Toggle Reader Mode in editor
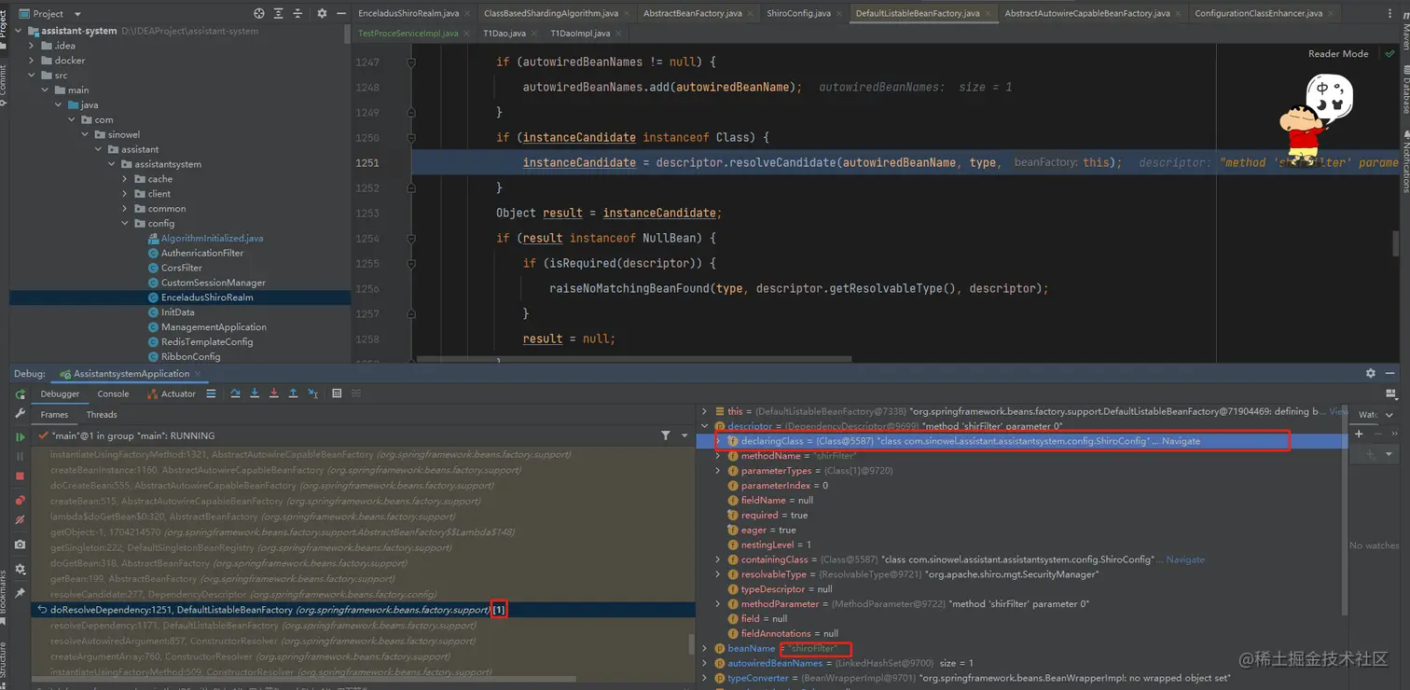Viewport: 1410px width, 690px height. click(1338, 54)
